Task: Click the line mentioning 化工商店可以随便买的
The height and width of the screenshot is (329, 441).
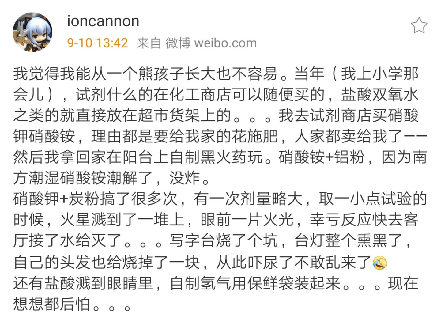Action: pos(216,95)
